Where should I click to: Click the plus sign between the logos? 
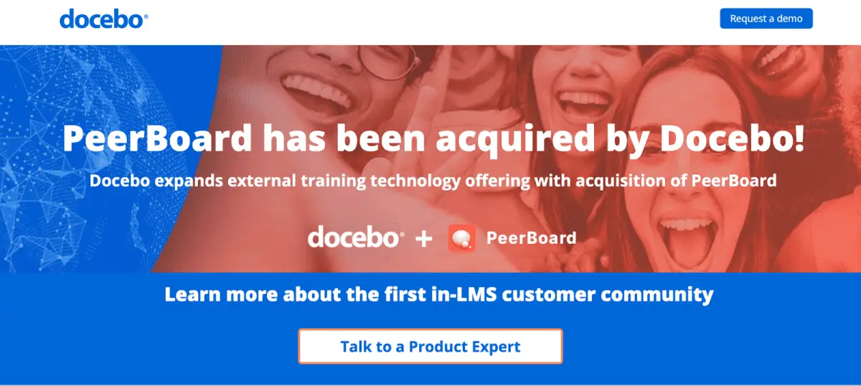pos(424,239)
